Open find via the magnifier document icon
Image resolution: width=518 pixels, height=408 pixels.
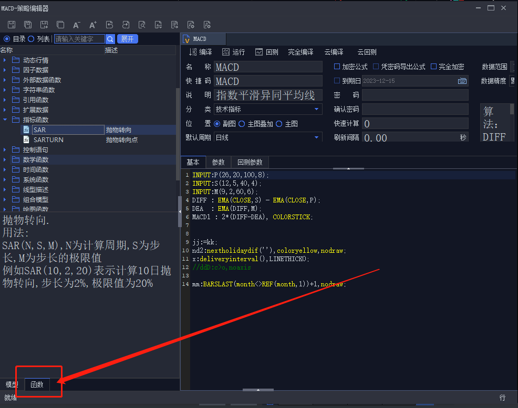(142, 25)
